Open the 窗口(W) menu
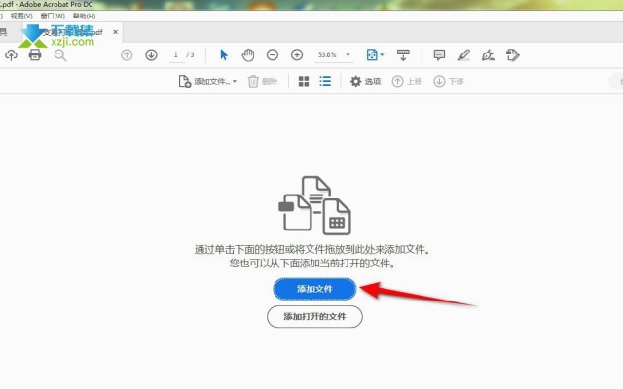This screenshot has width=623, height=389. [x=53, y=16]
